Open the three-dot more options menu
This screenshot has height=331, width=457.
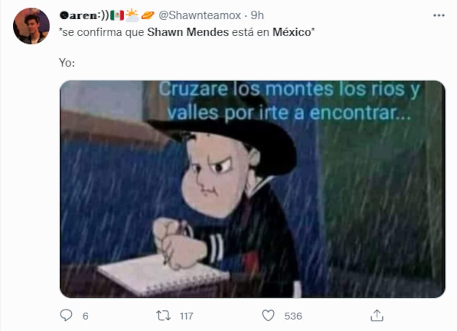click(439, 15)
